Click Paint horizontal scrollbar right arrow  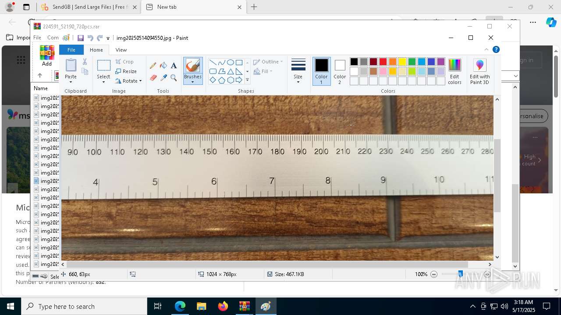click(490, 264)
